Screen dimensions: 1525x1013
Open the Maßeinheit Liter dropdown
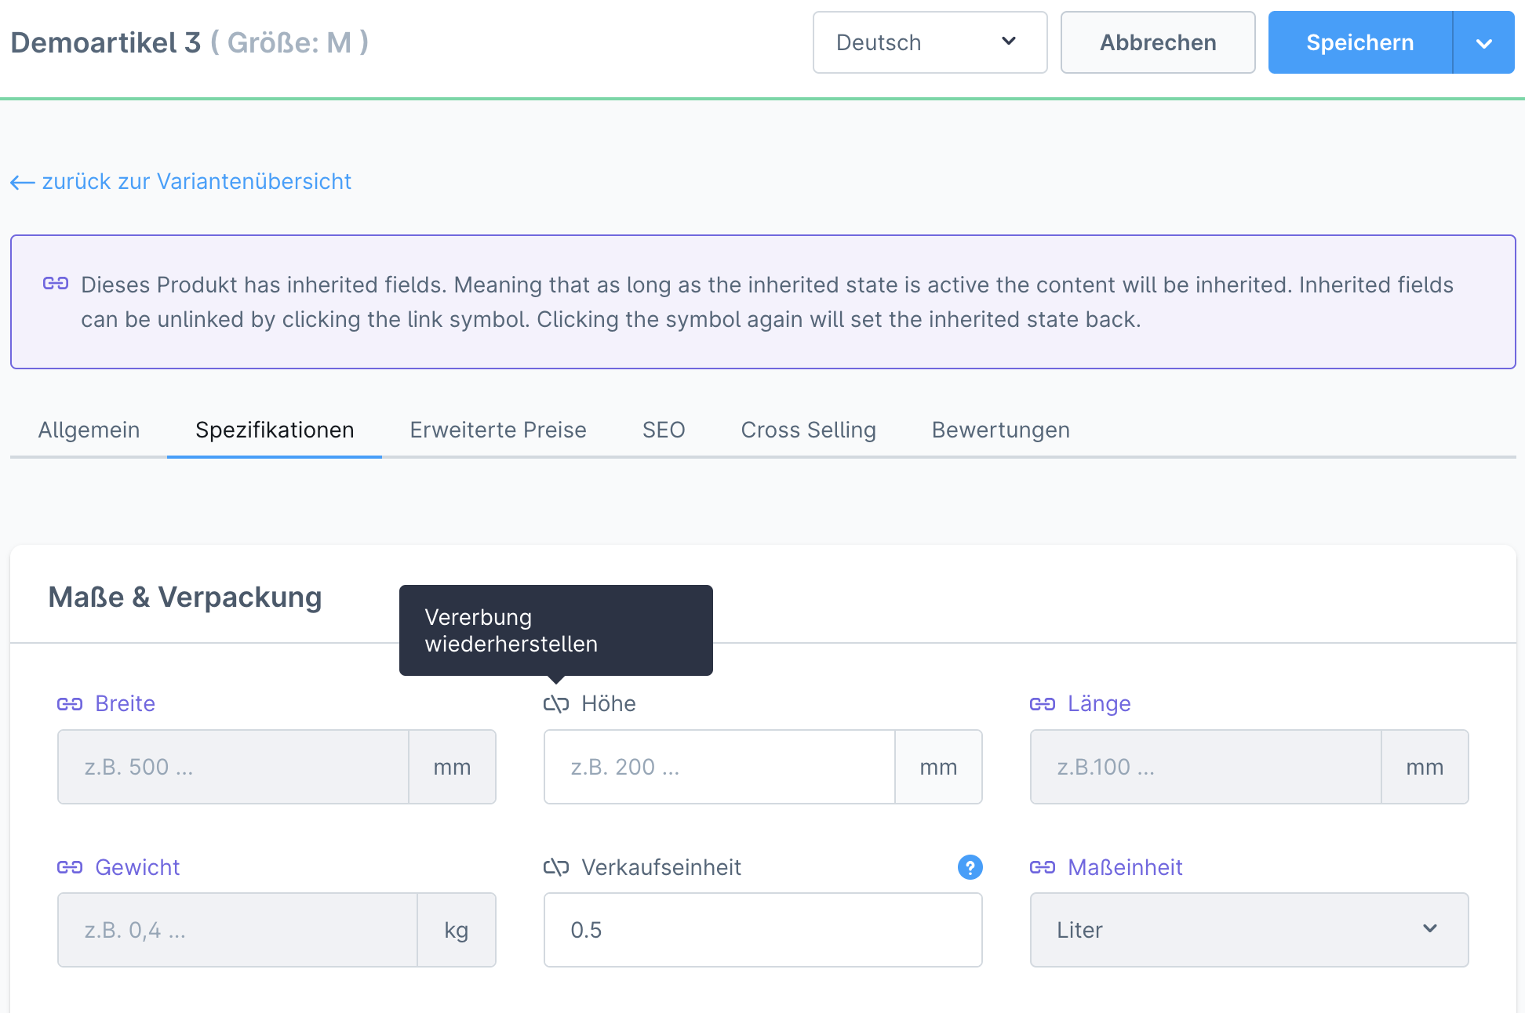[x=1249, y=930]
